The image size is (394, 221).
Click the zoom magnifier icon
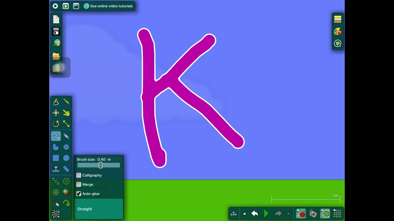338,44
